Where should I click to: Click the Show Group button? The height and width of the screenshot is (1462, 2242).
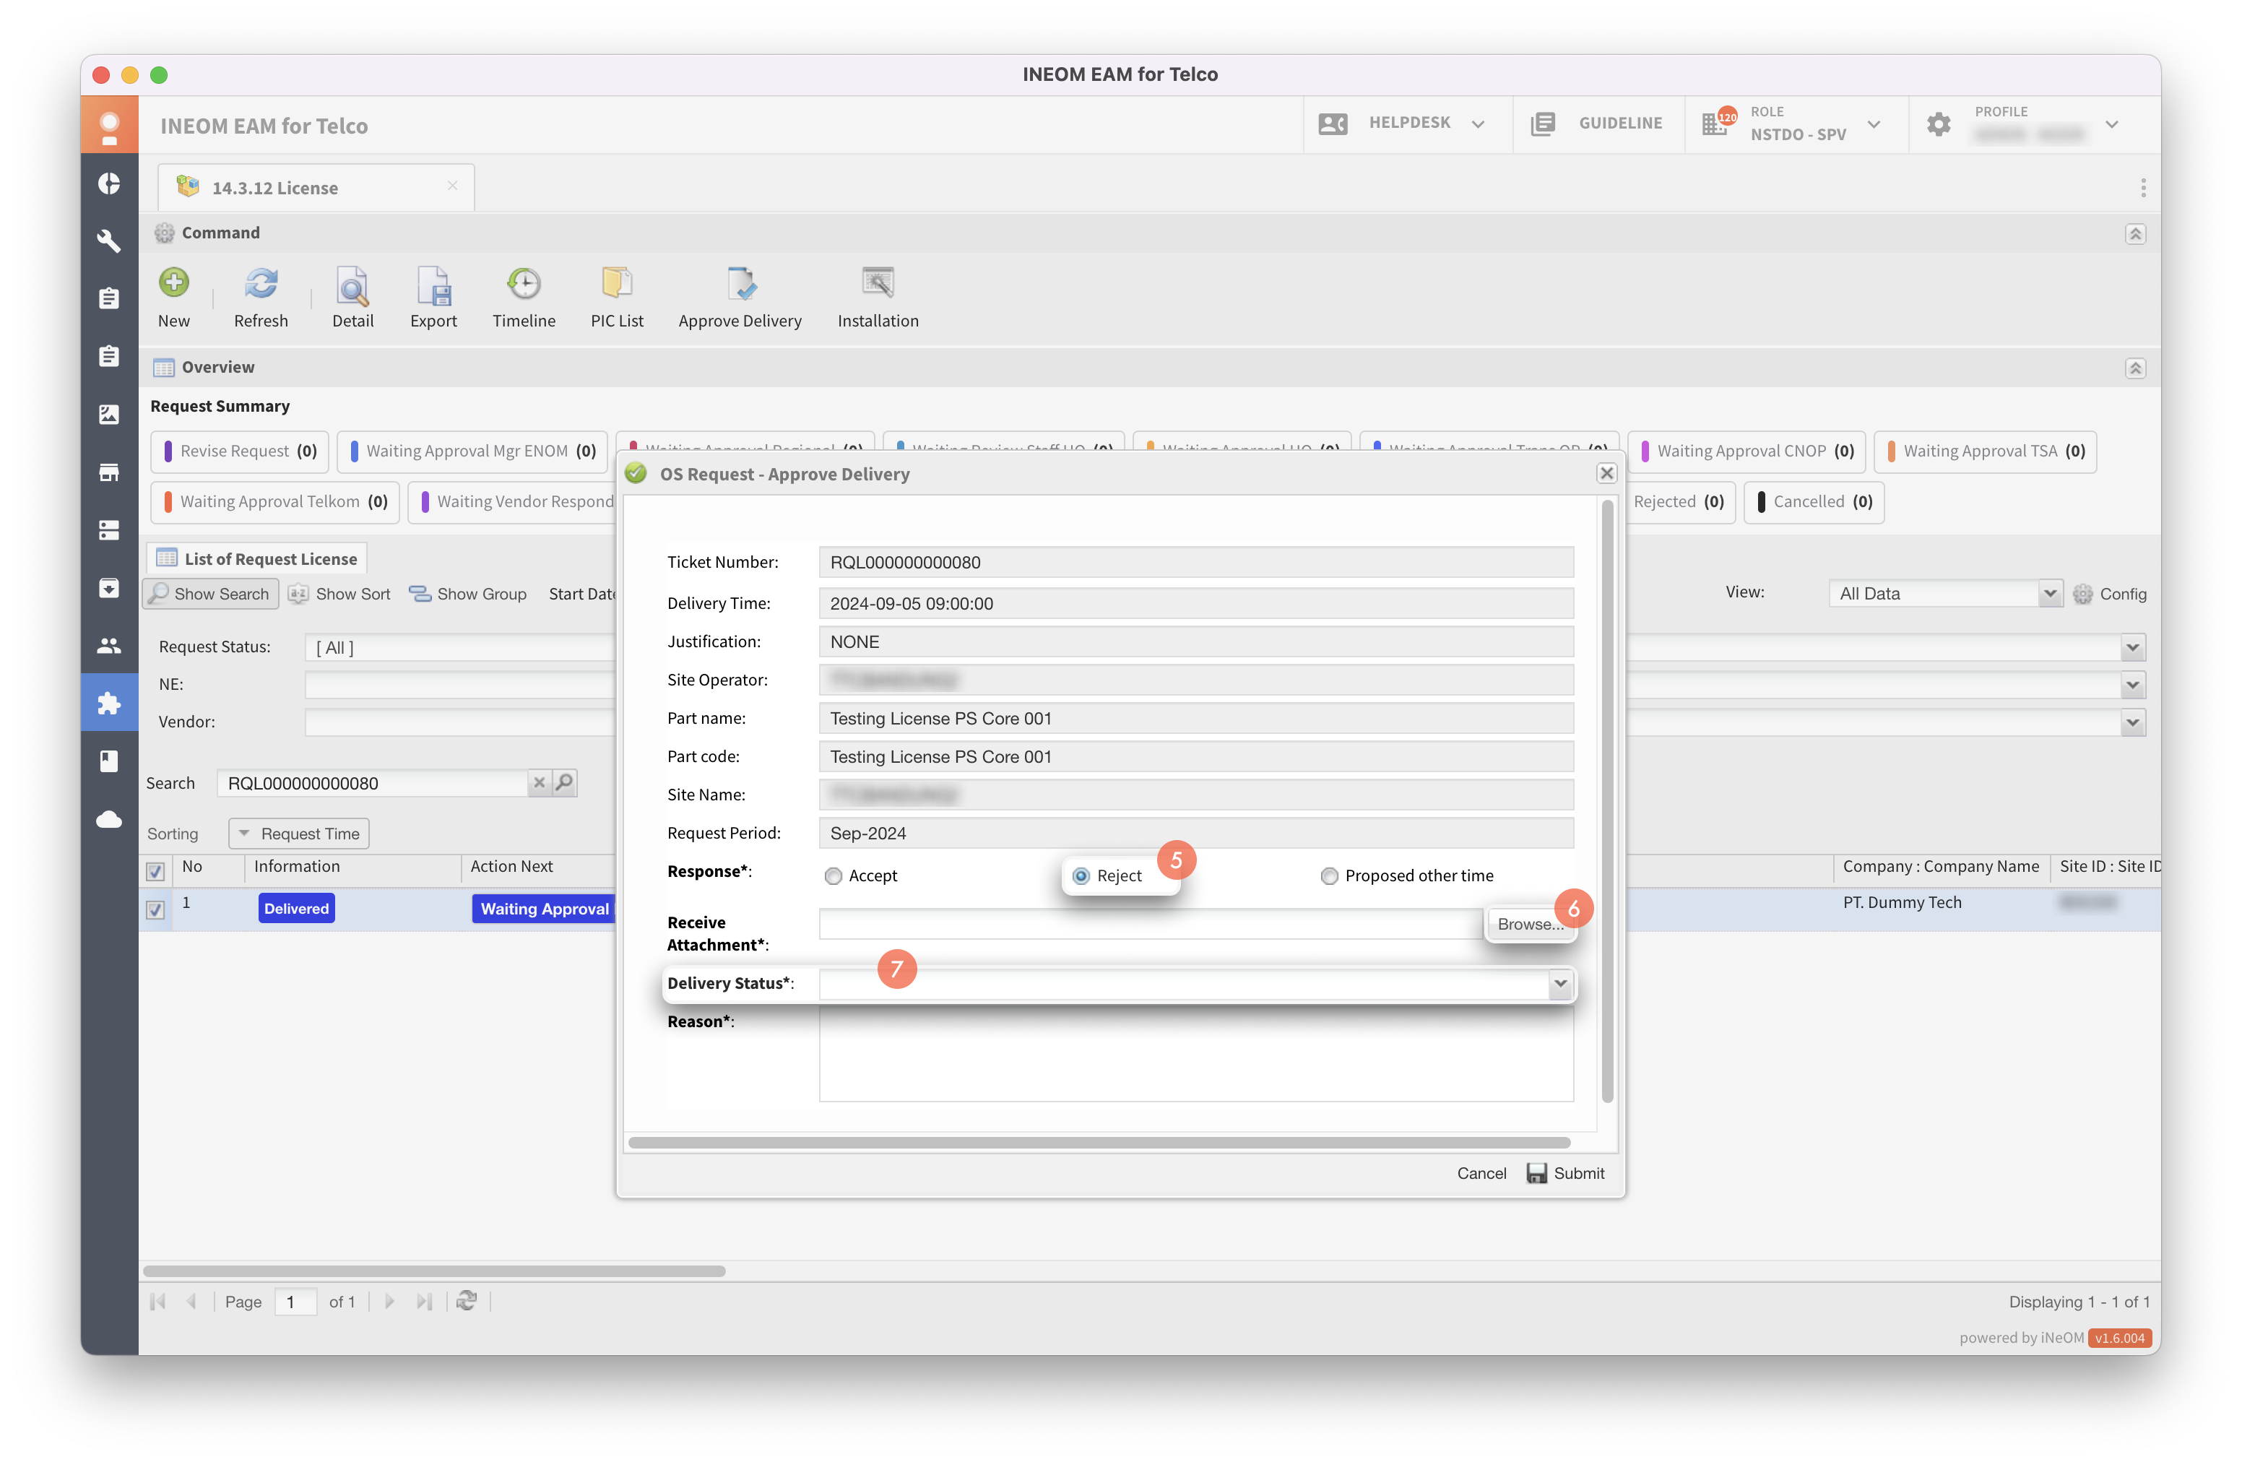467,594
